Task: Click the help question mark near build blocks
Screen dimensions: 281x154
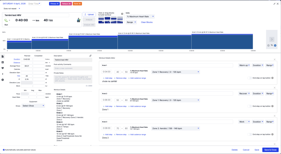Action: (x=122, y=14)
